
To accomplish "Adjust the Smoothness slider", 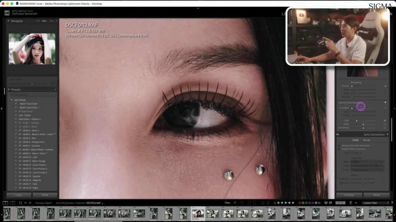I will click(x=364, y=128).
